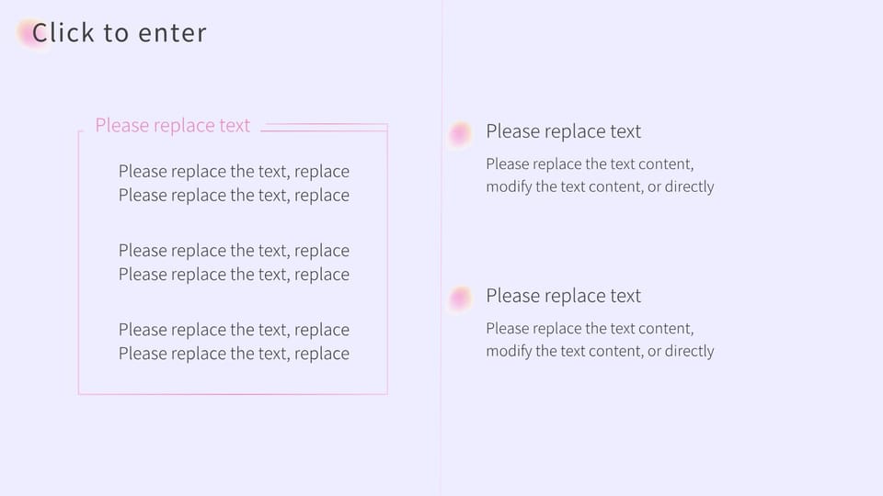Click the double line beside pink heading

[324, 128]
